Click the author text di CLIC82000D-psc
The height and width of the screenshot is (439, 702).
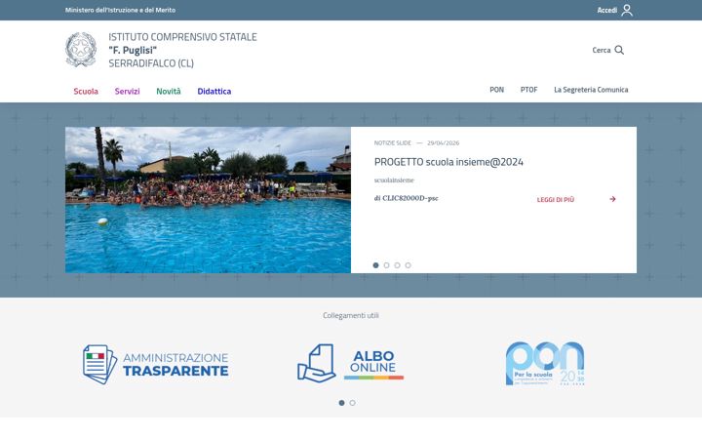click(406, 198)
